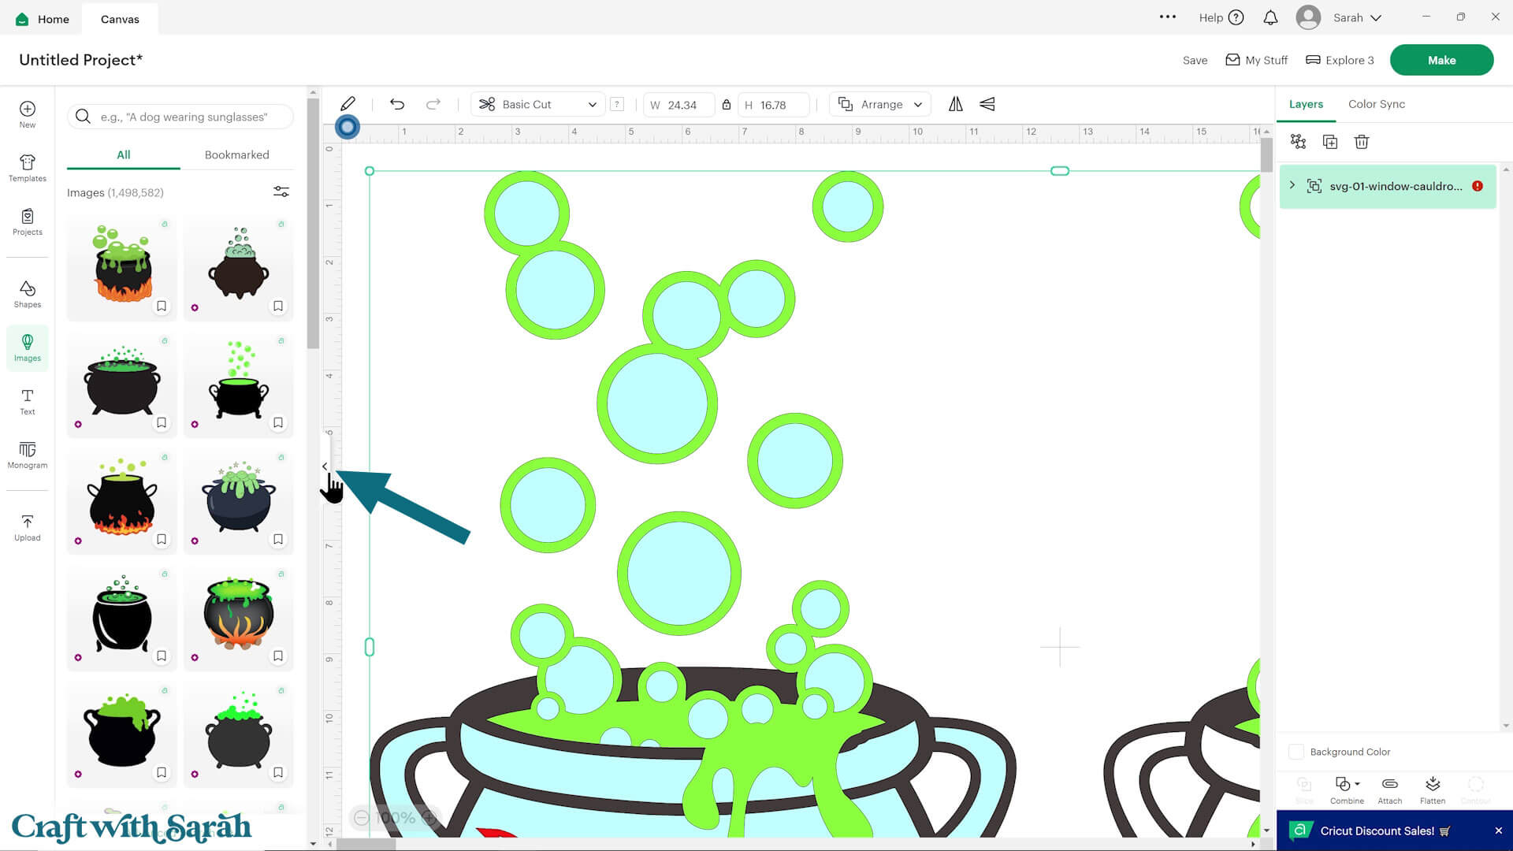Click the Background Color swatch box
Viewport: 1513px width, 851px height.
[x=1296, y=752]
